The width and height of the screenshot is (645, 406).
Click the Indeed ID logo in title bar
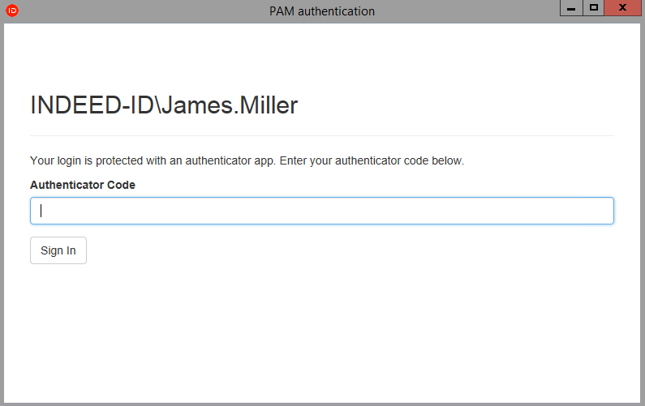click(x=11, y=11)
